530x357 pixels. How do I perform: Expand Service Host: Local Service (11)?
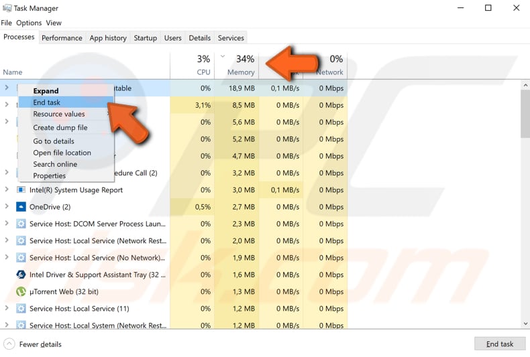pyautogui.click(x=7, y=307)
